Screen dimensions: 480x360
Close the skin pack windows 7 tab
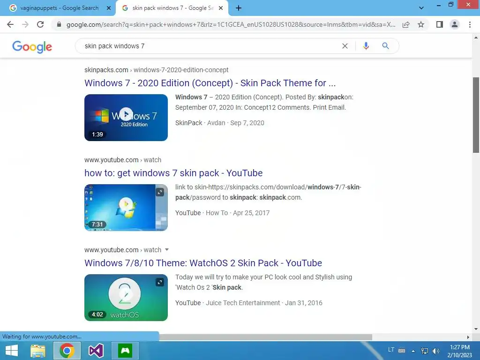pyautogui.click(x=221, y=8)
